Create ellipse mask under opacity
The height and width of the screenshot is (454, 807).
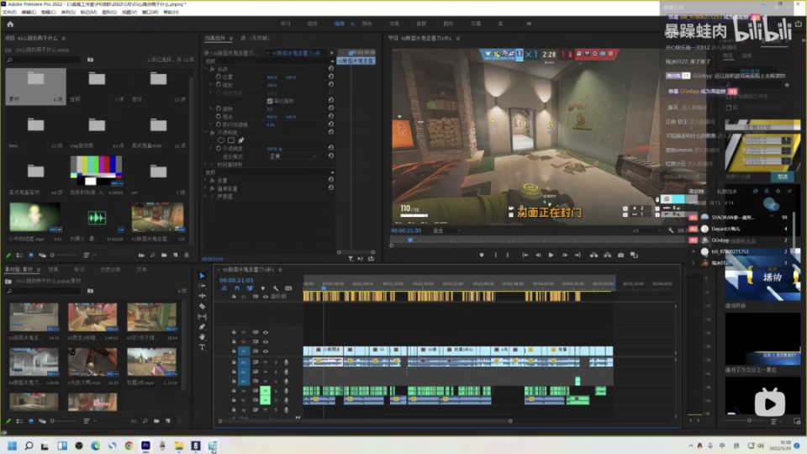tap(221, 140)
